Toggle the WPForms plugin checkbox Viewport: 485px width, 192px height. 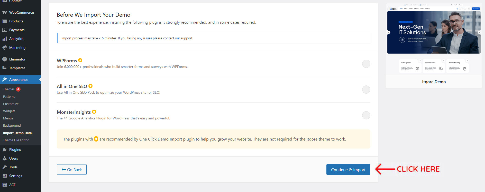coord(366,64)
